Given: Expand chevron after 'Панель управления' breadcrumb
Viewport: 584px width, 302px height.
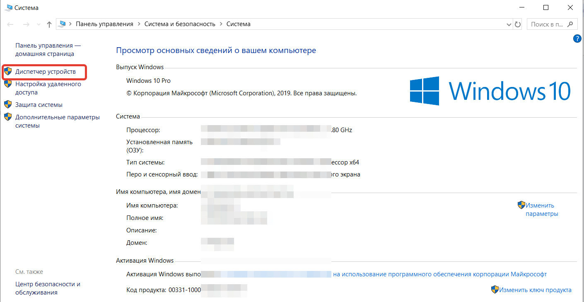Looking at the screenshot, I should pyautogui.click(x=139, y=24).
